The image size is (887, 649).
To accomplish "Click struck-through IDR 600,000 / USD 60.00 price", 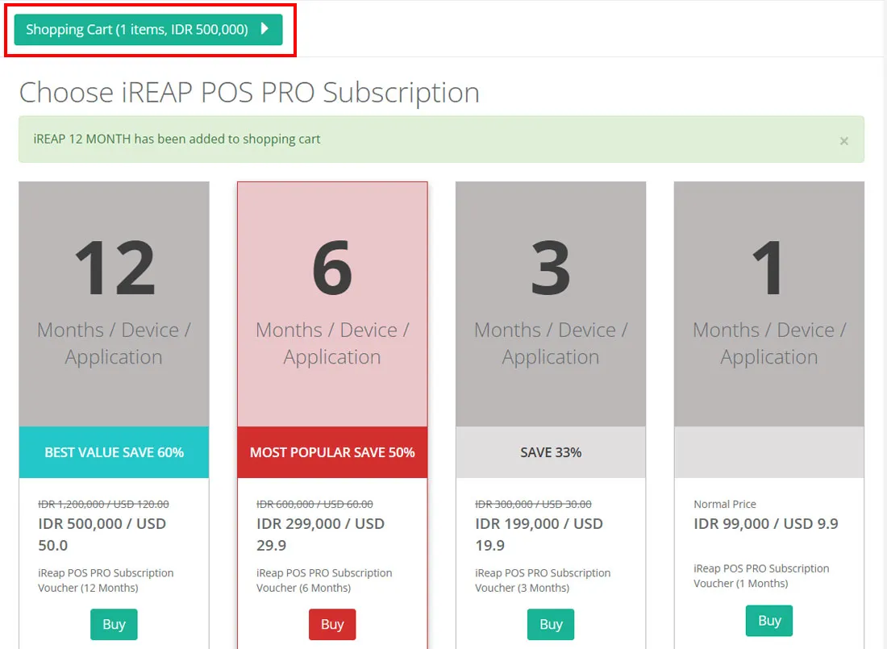I will tap(314, 504).
